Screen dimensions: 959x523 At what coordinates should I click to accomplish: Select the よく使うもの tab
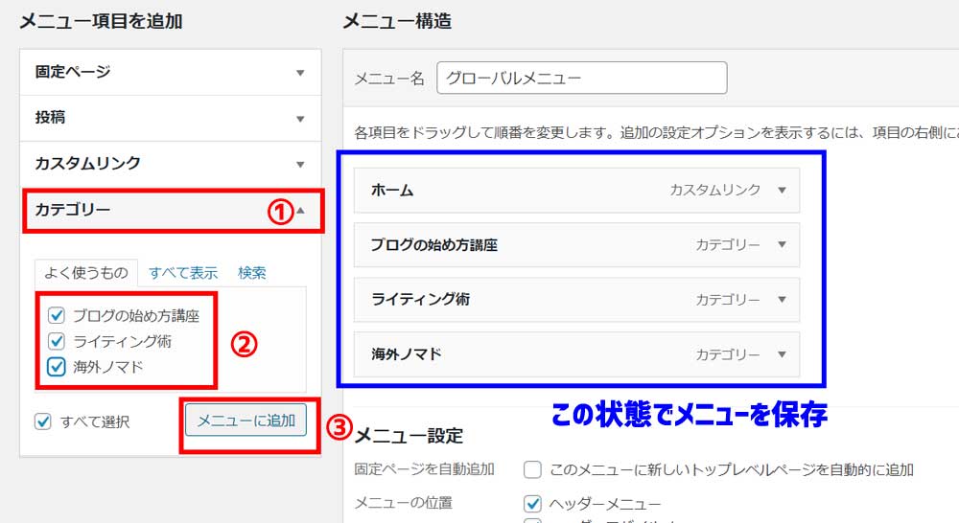(86, 273)
